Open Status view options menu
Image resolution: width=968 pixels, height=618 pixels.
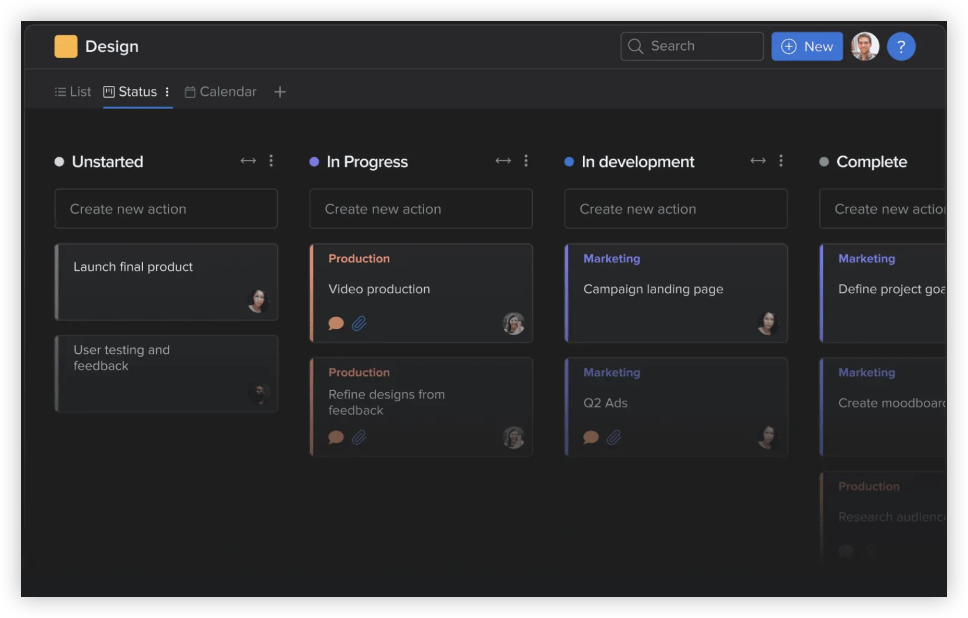point(167,92)
